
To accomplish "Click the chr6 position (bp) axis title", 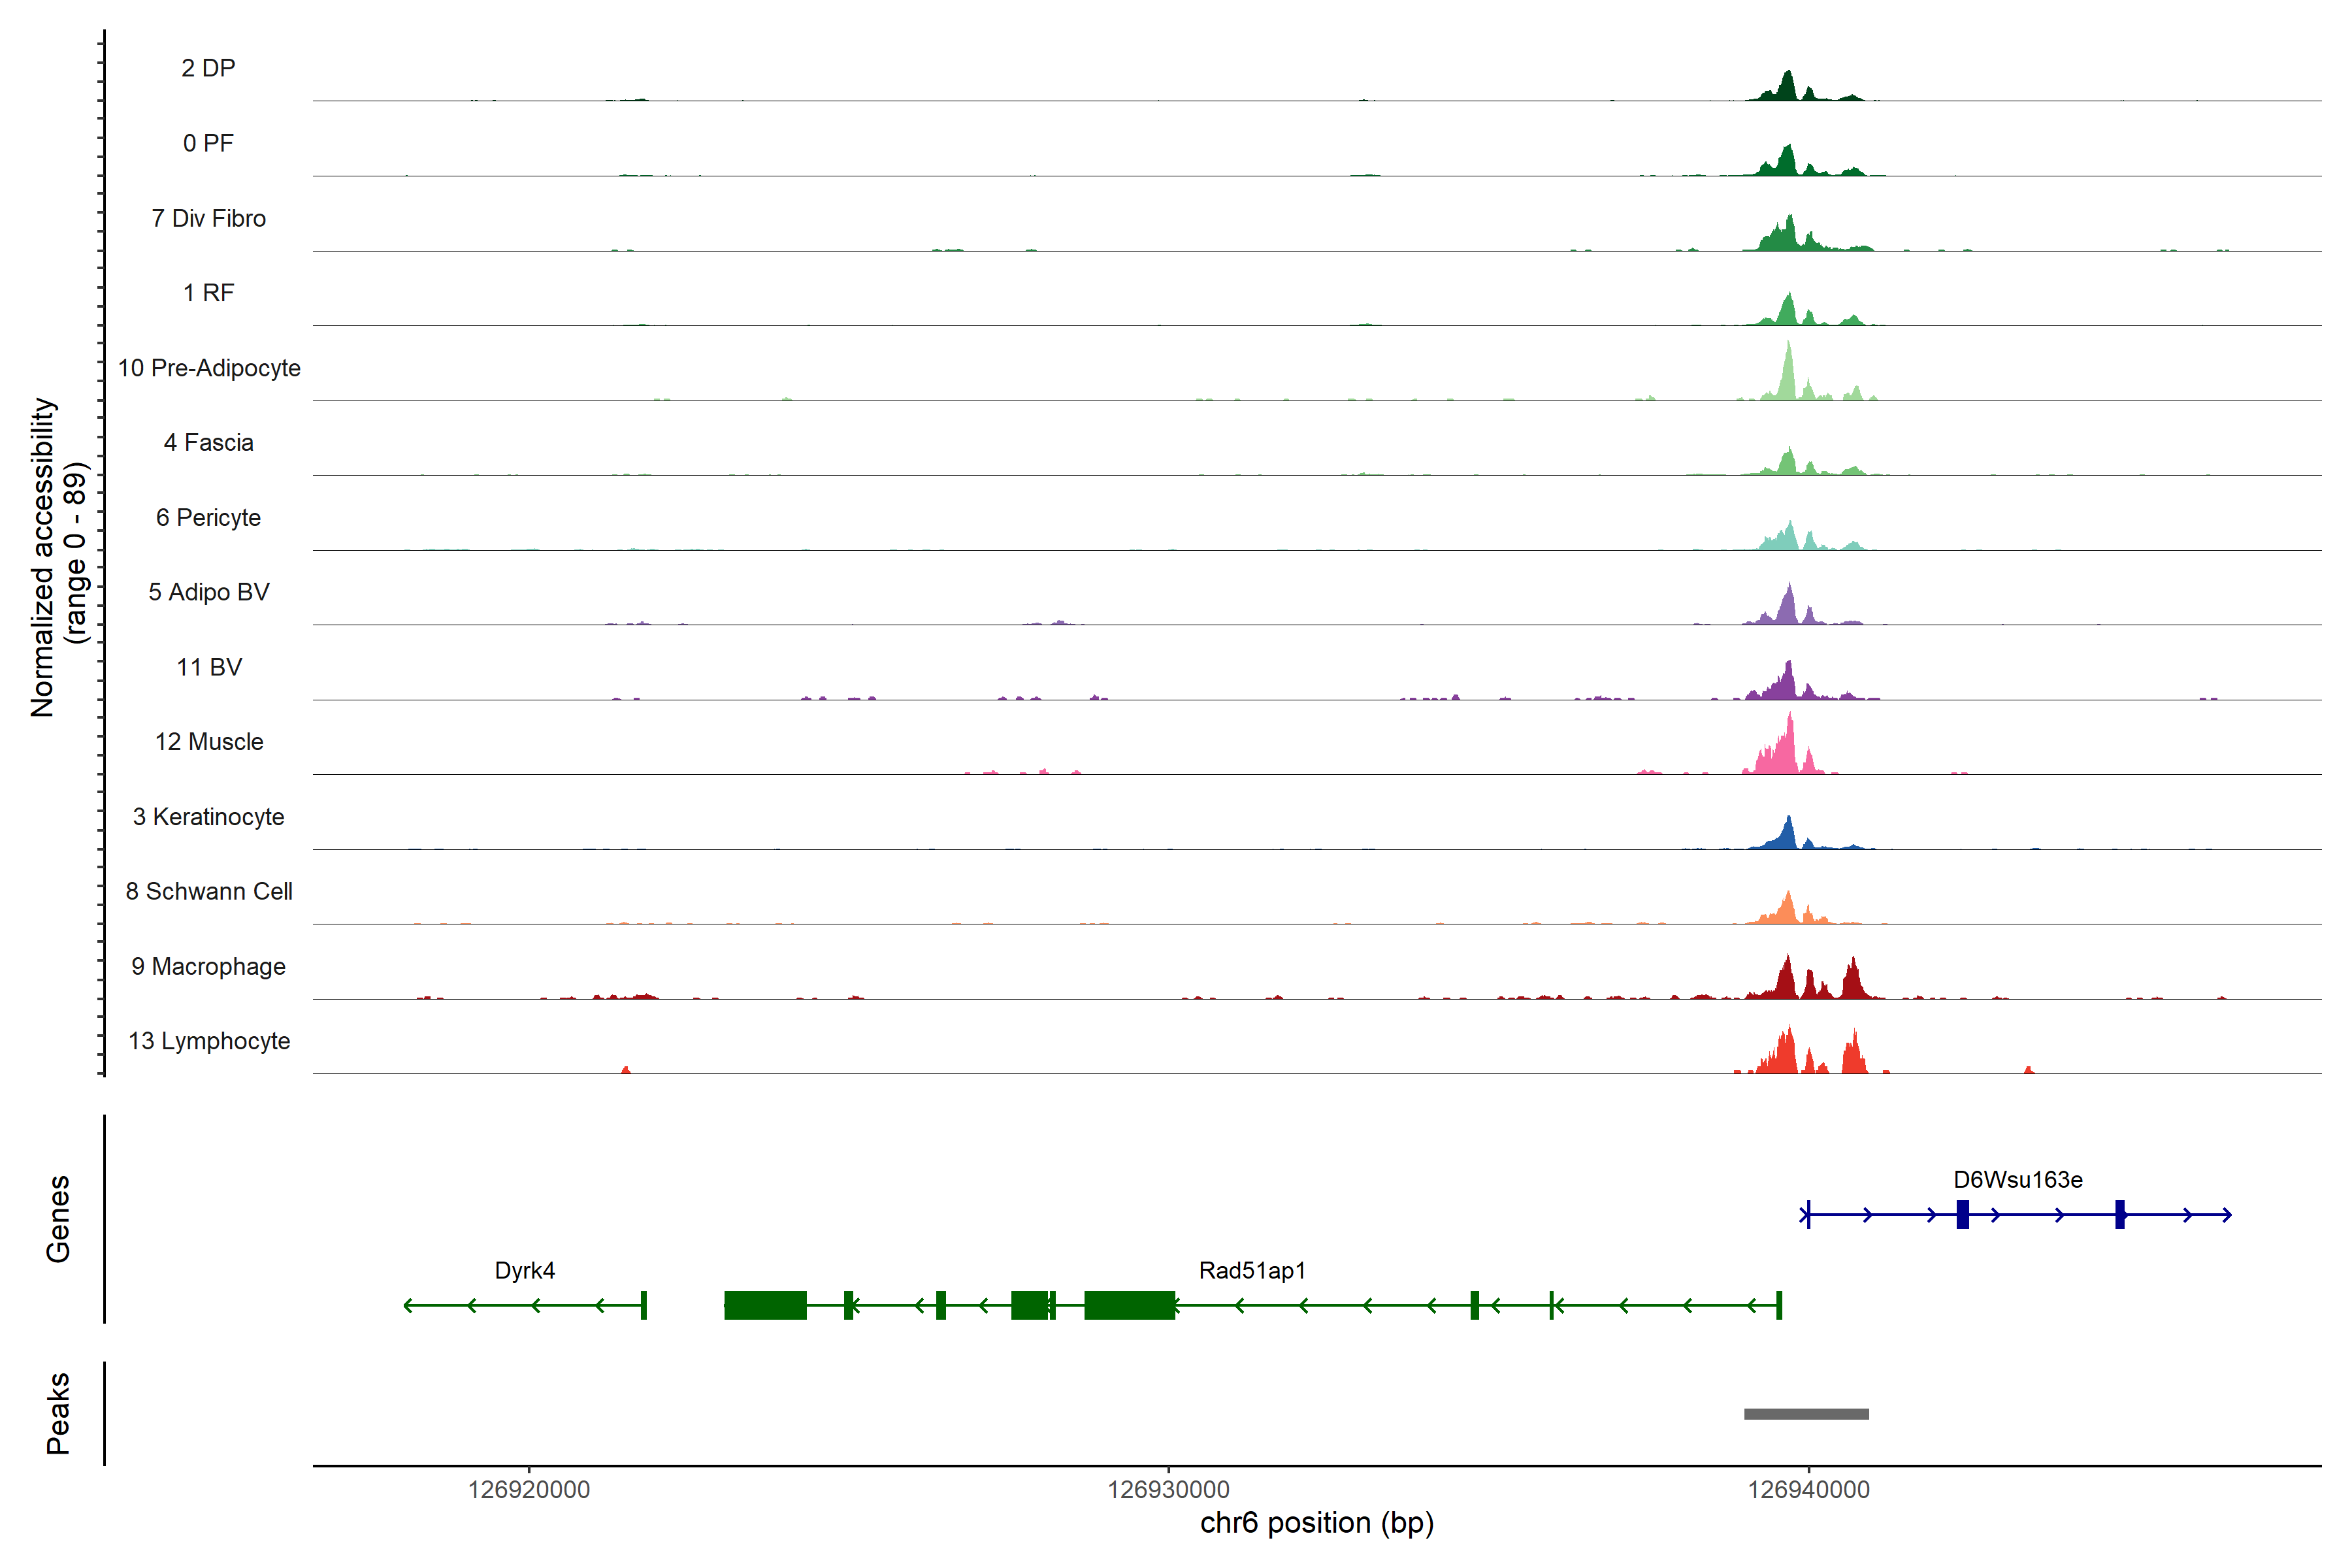I will pos(1317,1523).
